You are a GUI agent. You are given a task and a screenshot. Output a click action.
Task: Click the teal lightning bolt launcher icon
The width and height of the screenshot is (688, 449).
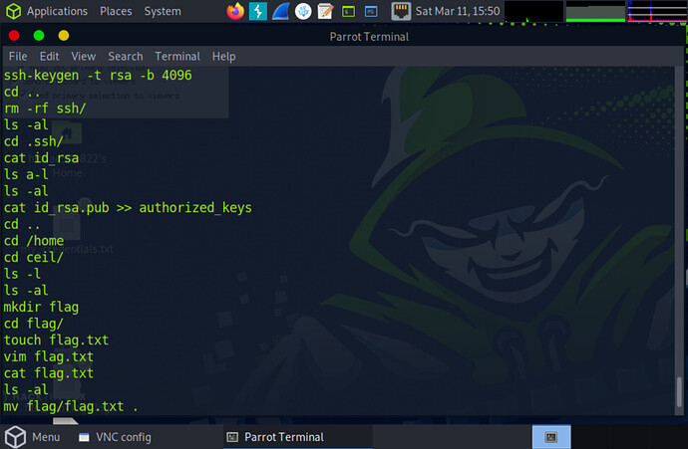click(x=257, y=12)
